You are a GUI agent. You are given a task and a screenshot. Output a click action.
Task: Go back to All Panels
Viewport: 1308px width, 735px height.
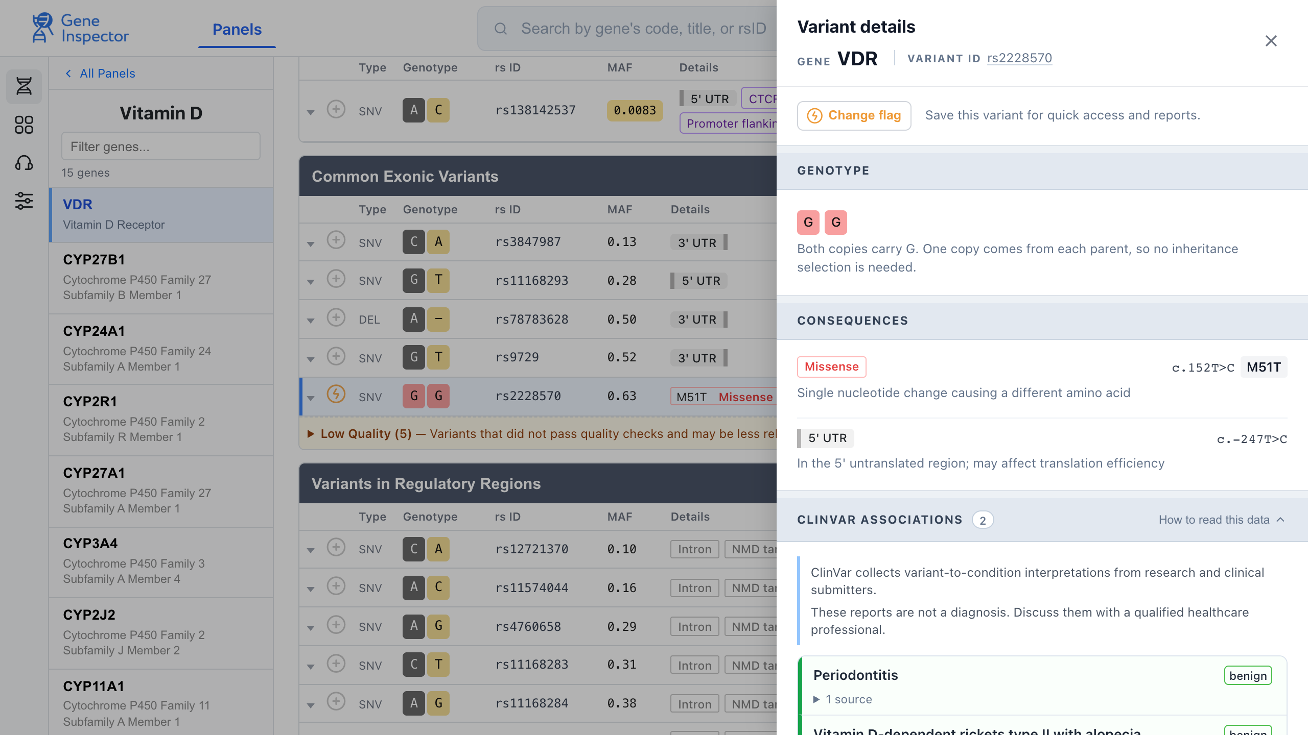[101, 73]
